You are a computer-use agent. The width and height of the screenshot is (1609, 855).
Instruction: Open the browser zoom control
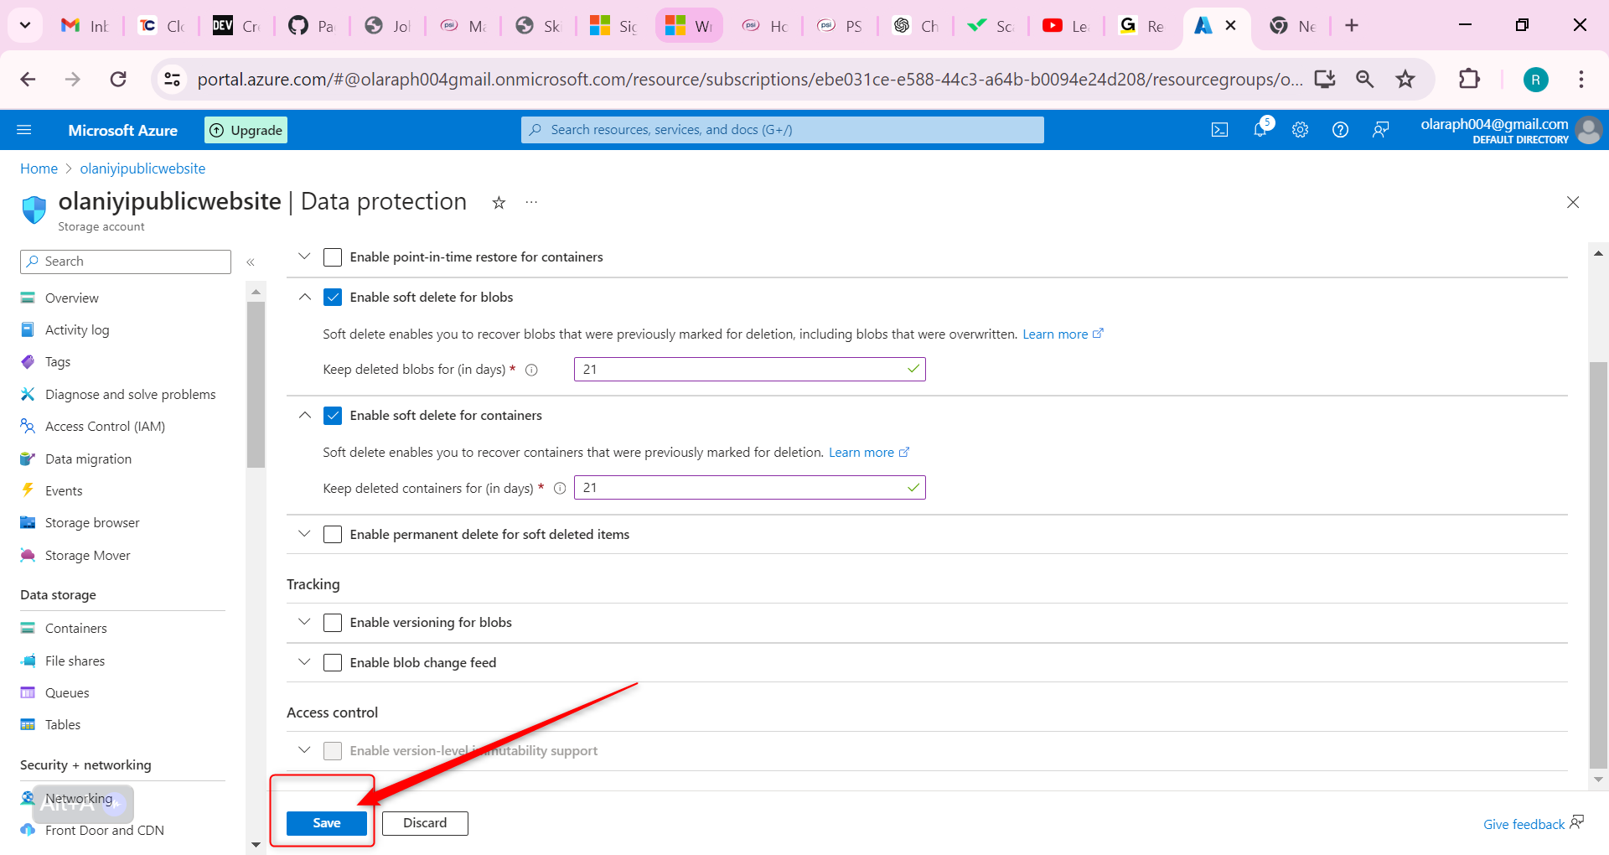pos(1365,79)
